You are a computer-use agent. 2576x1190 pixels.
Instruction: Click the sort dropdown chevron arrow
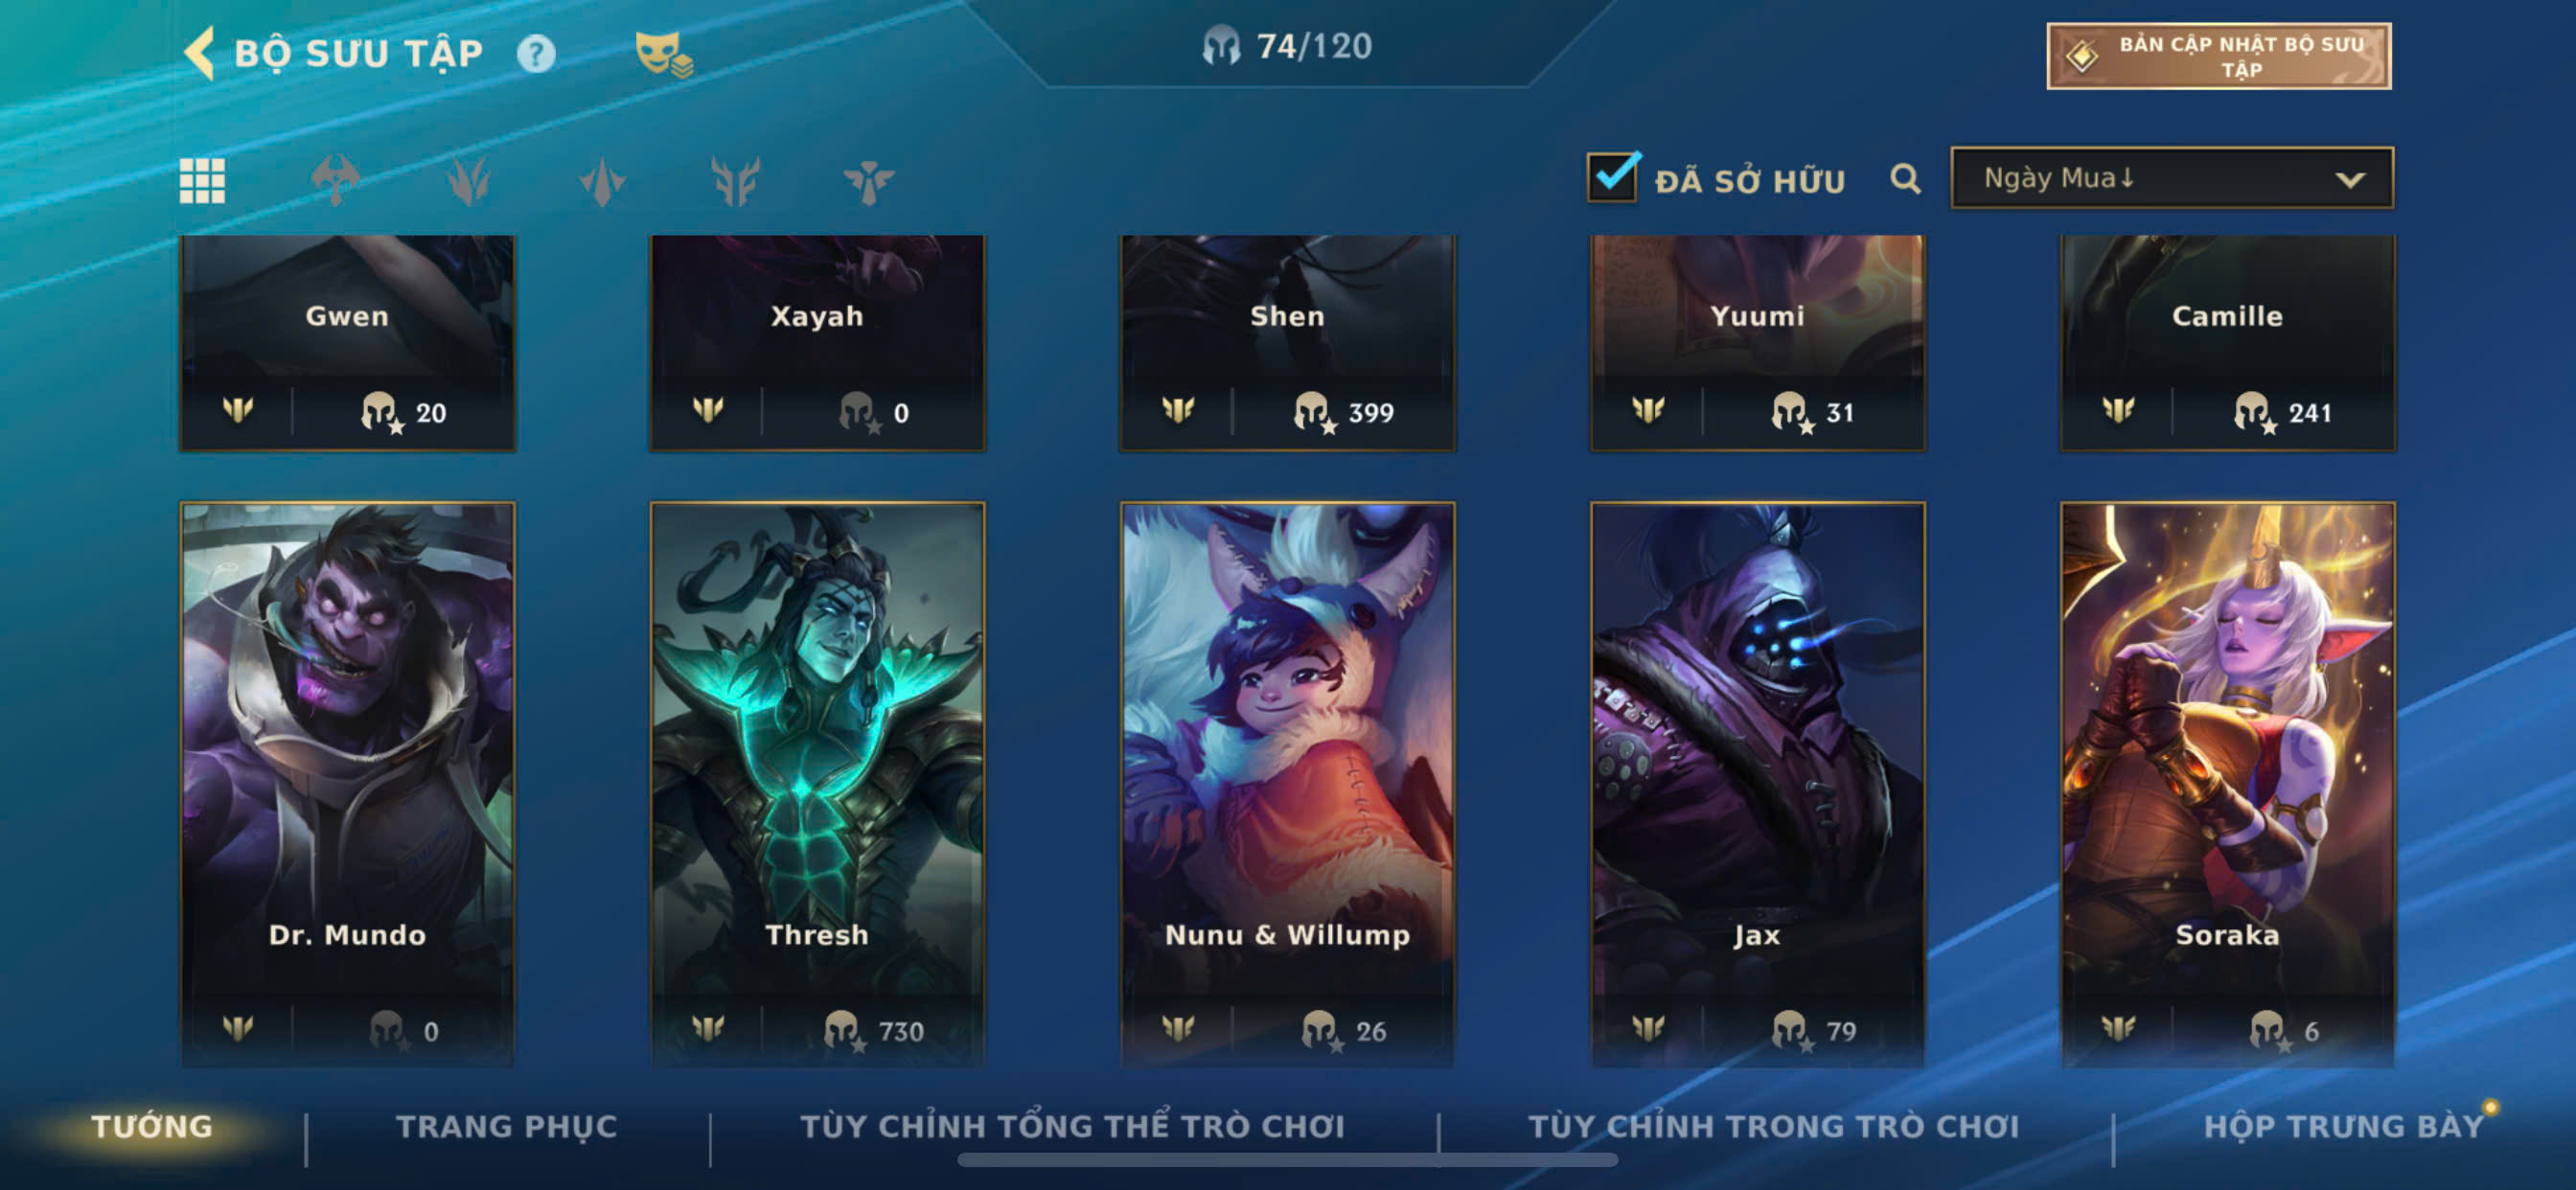coord(2350,180)
